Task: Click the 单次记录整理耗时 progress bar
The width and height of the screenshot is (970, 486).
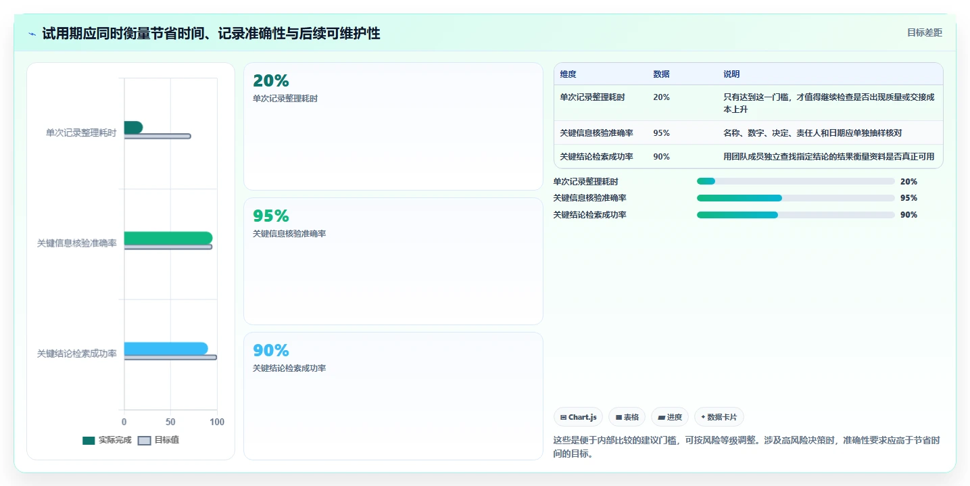Action: coord(796,181)
